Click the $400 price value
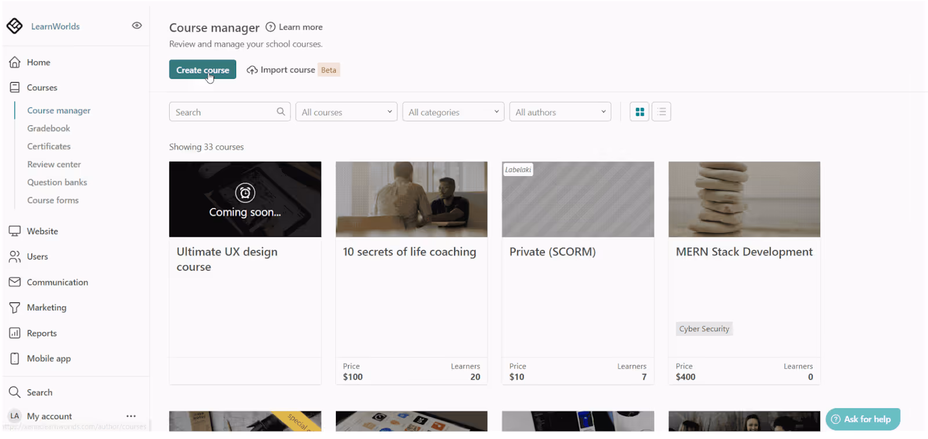 click(x=686, y=376)
